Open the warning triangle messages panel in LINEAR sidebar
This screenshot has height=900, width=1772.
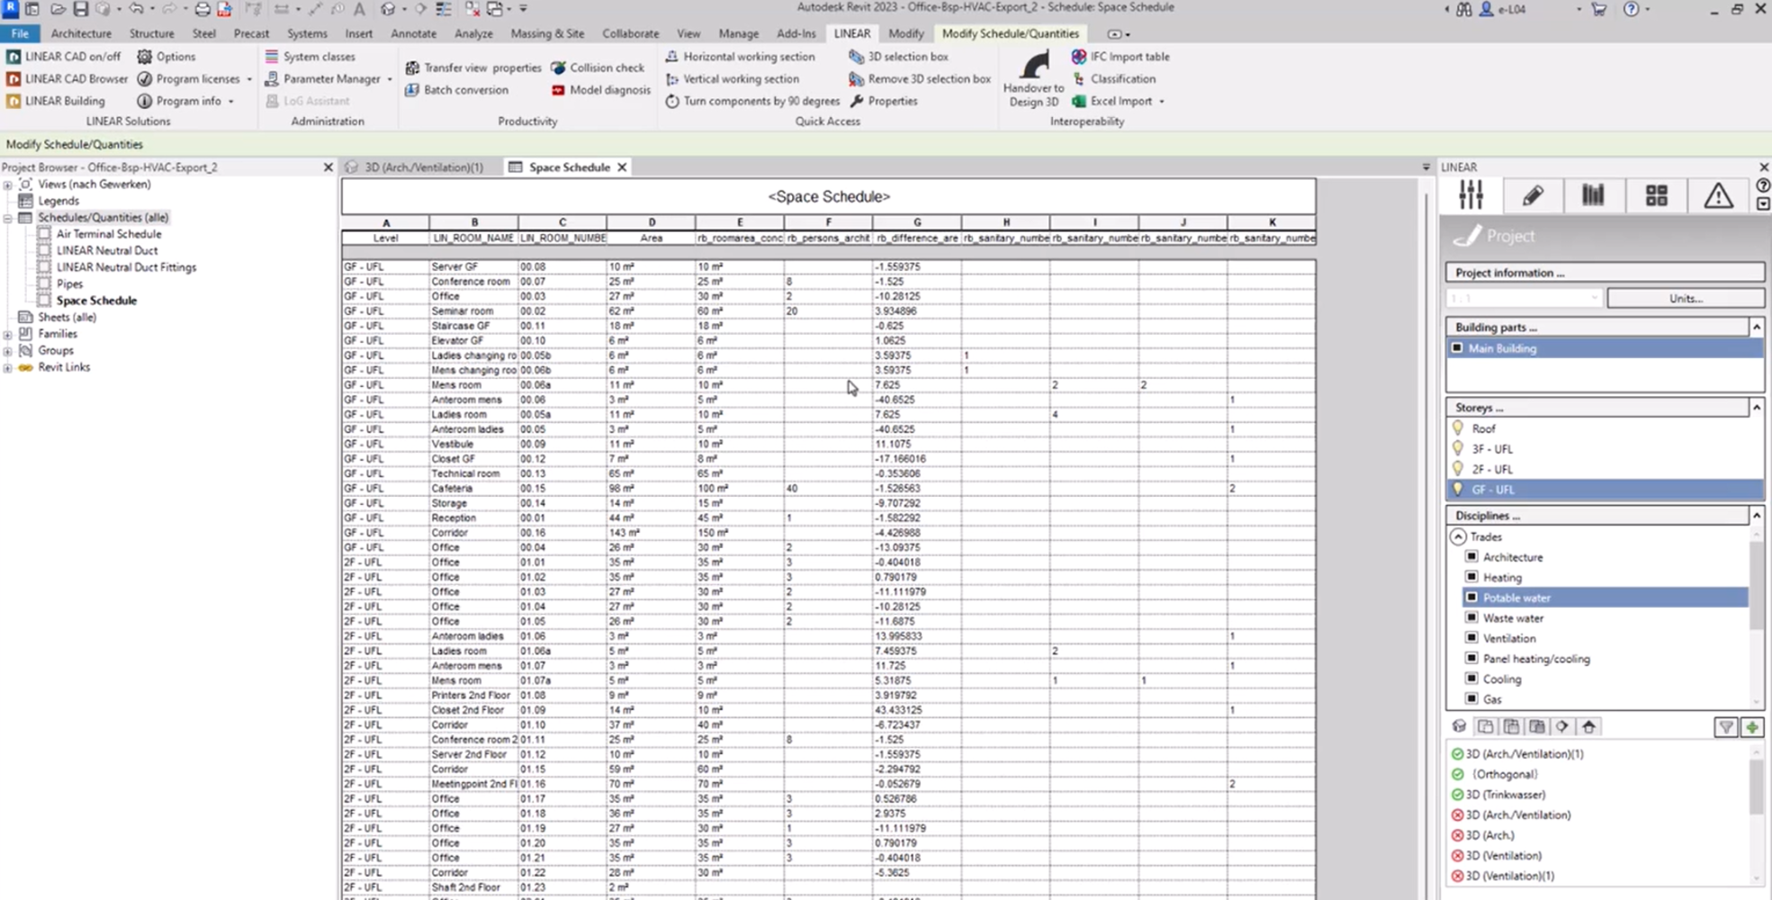point(1718,194)
